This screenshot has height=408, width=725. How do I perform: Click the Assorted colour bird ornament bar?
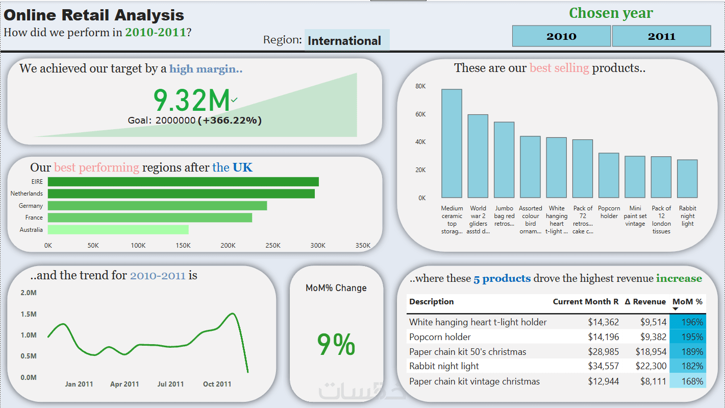point(530,167)
